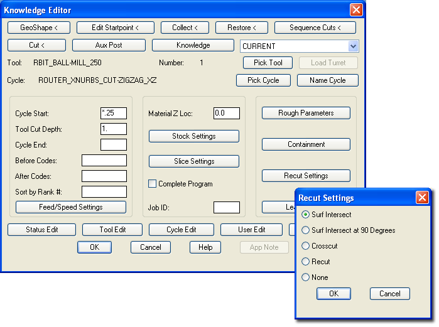Viewport: 439px width, 327px height.
Task: Select the Surf Intersect radio option
Action: click(x=306, y=215)
